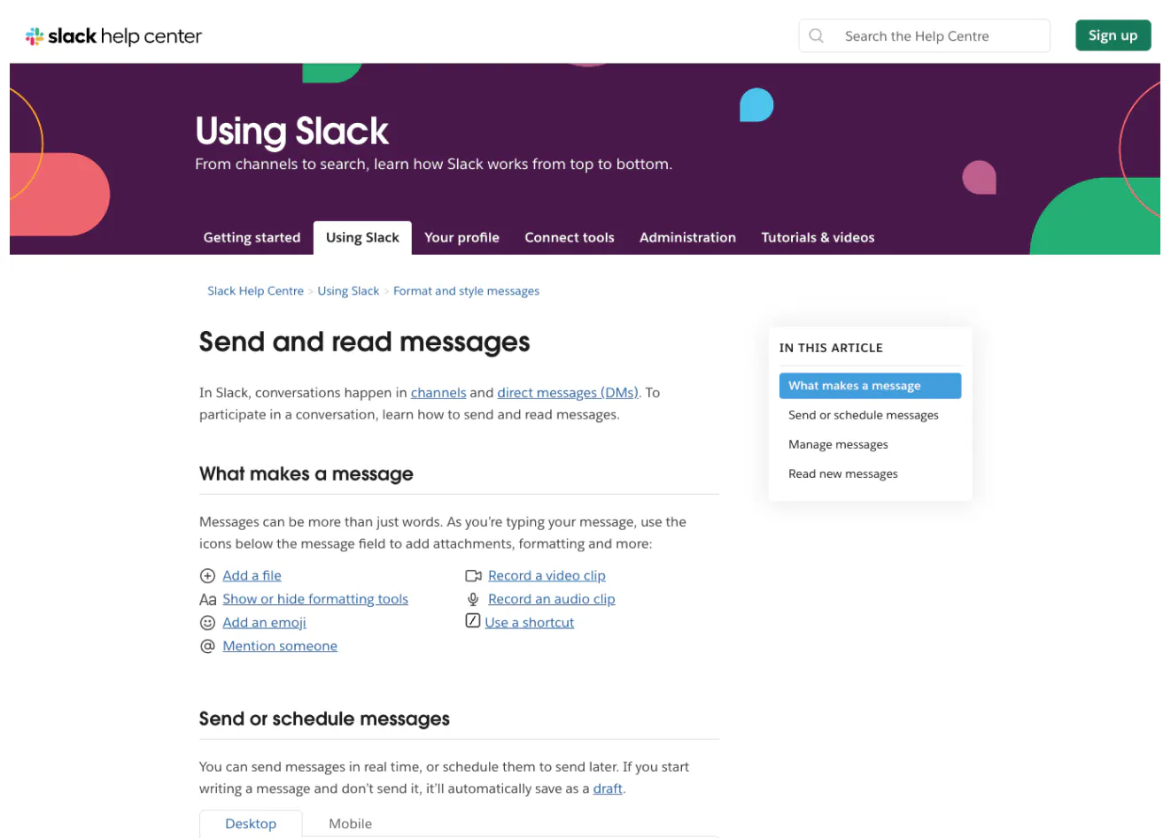Viewport: 1171px width, 838px height.
Task: Click the @ mention icon
Action: 207,647
